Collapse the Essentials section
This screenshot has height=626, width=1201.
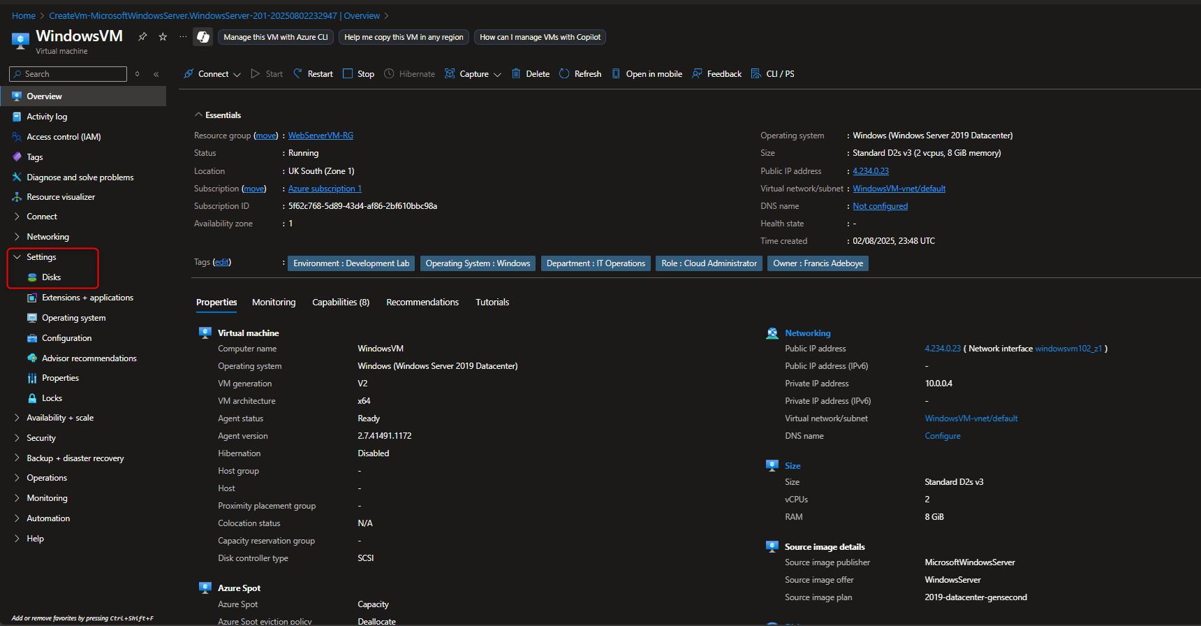218,115
